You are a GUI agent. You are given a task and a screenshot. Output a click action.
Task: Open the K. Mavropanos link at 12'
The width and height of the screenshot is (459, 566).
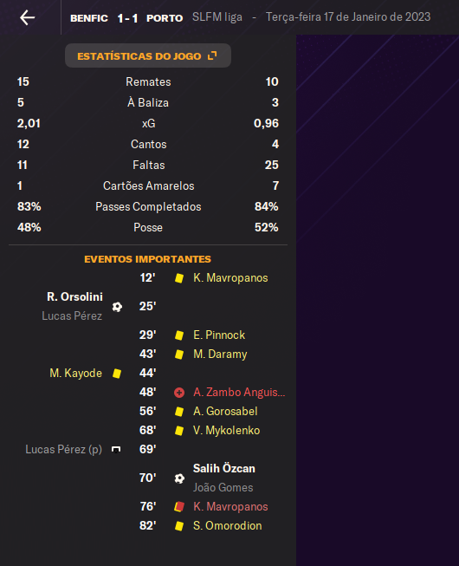tap(230, 278)
